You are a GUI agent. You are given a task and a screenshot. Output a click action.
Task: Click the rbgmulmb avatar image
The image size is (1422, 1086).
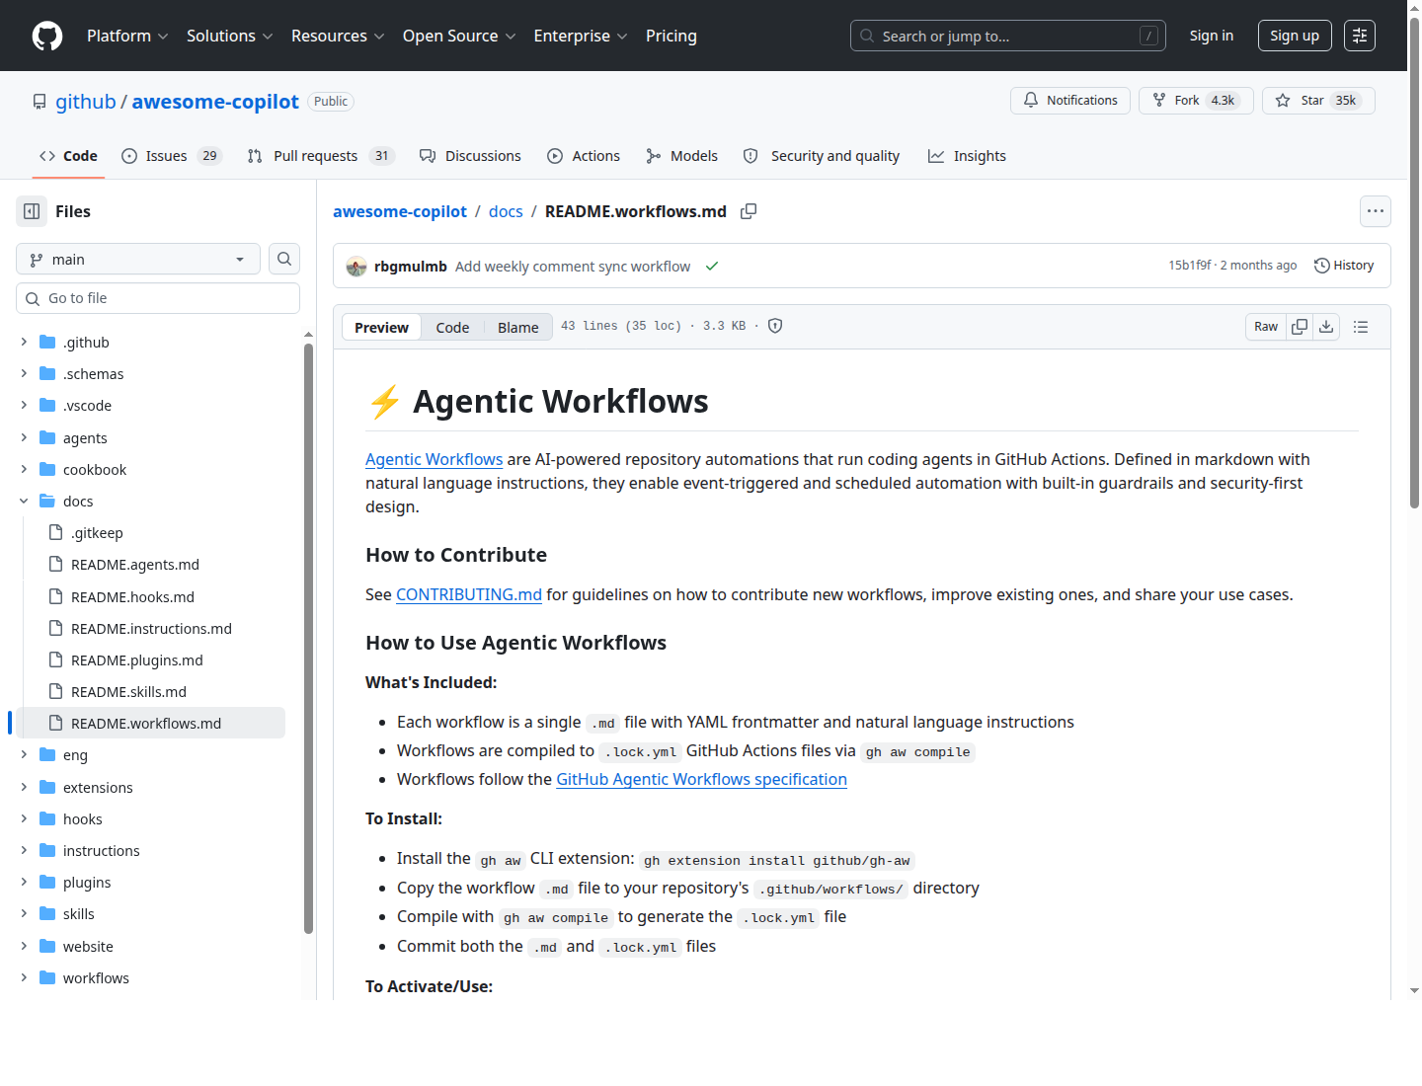click(356, 267)
